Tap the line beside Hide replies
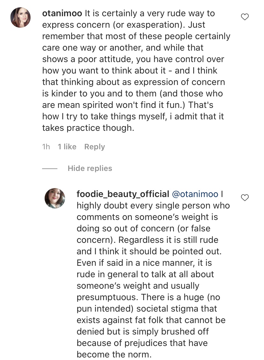 click(50, 169)
